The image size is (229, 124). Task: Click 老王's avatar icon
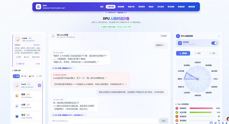(x=17, y=116)
